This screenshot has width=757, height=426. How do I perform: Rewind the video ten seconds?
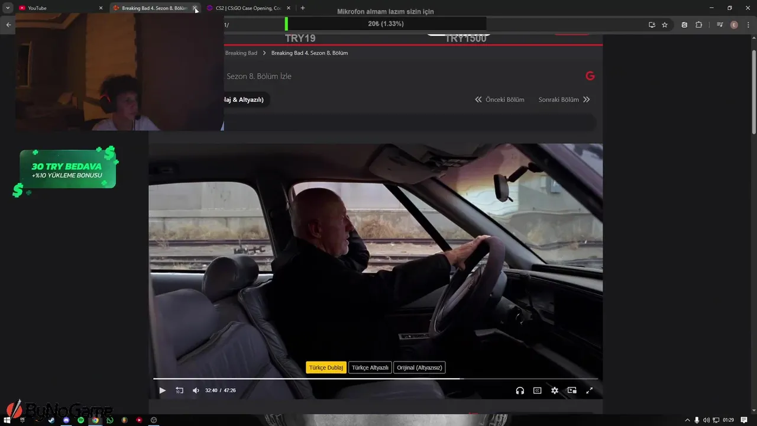tap(179, 390)
